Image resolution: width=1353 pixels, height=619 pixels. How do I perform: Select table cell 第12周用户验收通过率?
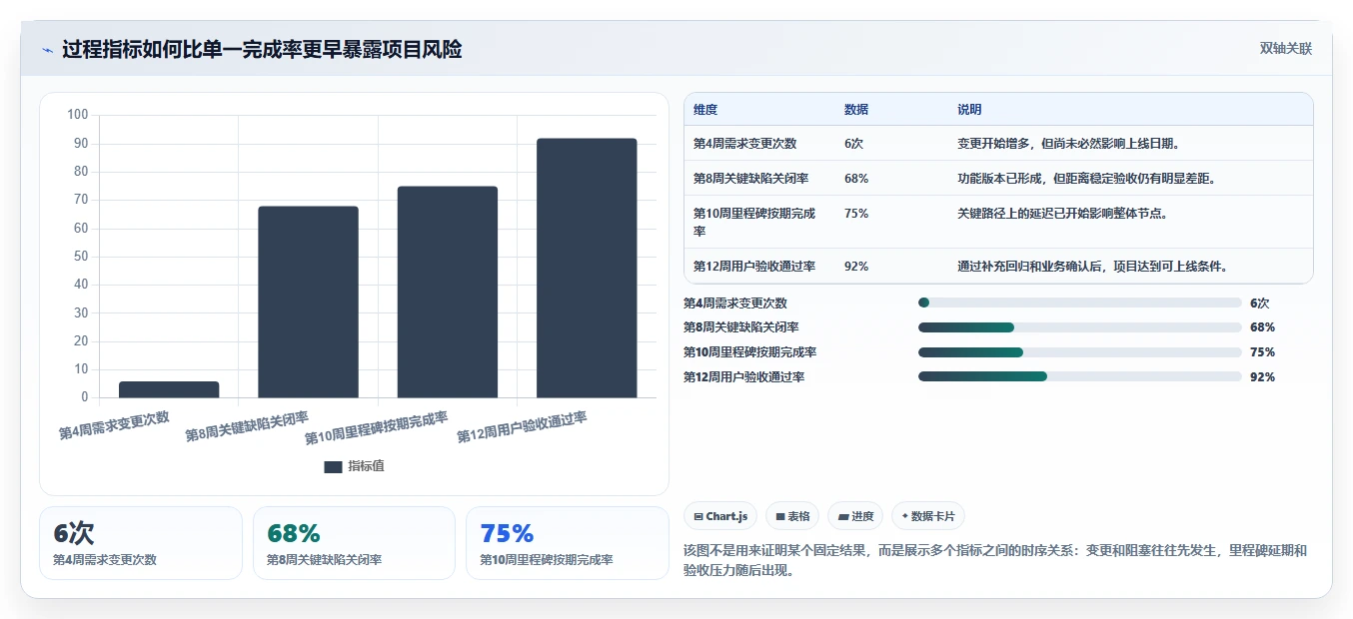pos(754,267)
